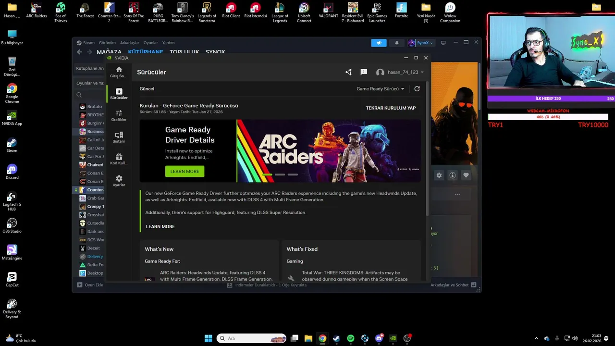The height and width of the screenshot is (346, 615).
Task: Click the Steam big picture monitor icon
Action: (443, 43)
